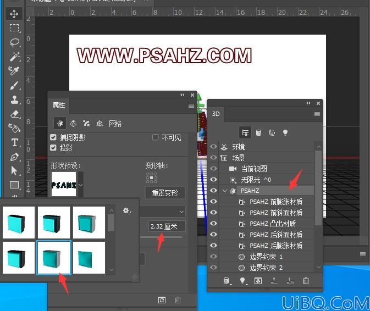Viewport: 370px width, 311px height.
Task: Open the 3D panel tab
Action: (216, 114)
